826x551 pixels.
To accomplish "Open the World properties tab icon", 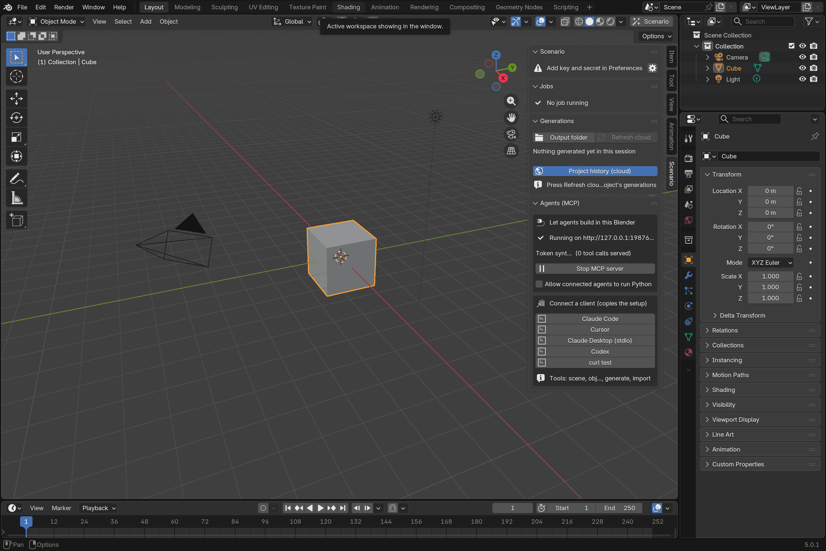I will (688, 220).
